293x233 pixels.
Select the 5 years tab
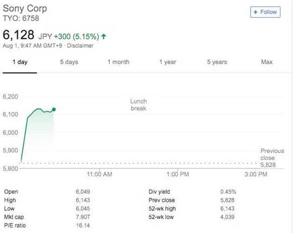coord(217,62)
